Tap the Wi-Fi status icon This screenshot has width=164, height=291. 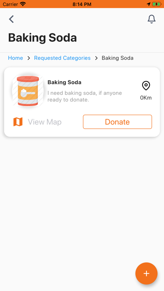pyautogui.click(x=23, y=4)
